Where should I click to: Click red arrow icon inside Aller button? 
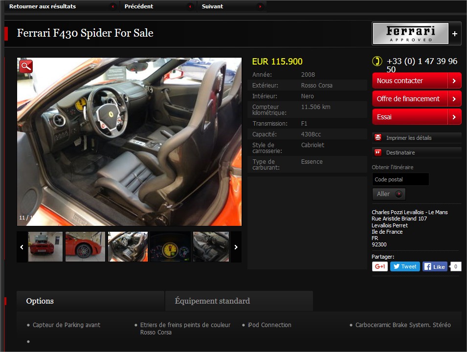pos(399,194)
